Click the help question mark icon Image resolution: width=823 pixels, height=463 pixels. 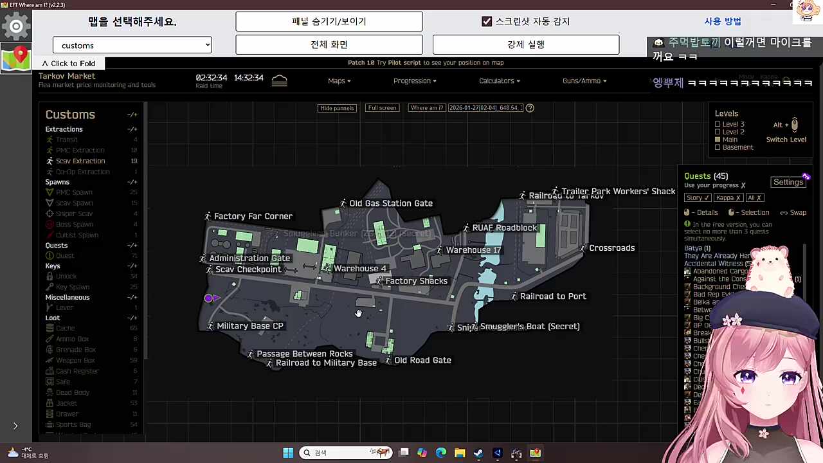(530, 108)
